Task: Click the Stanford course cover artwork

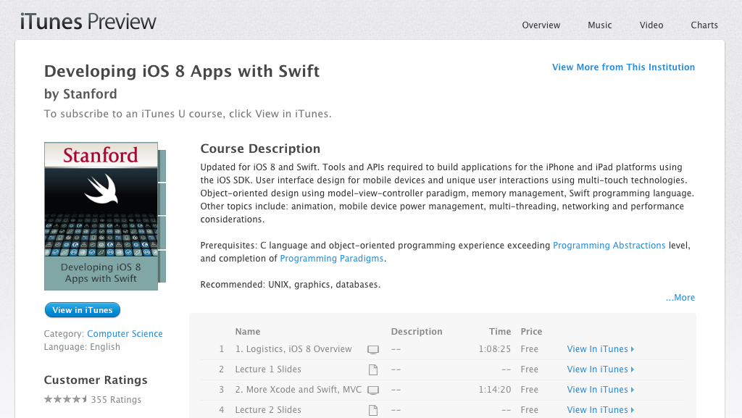Action: (x=104, y=216)
